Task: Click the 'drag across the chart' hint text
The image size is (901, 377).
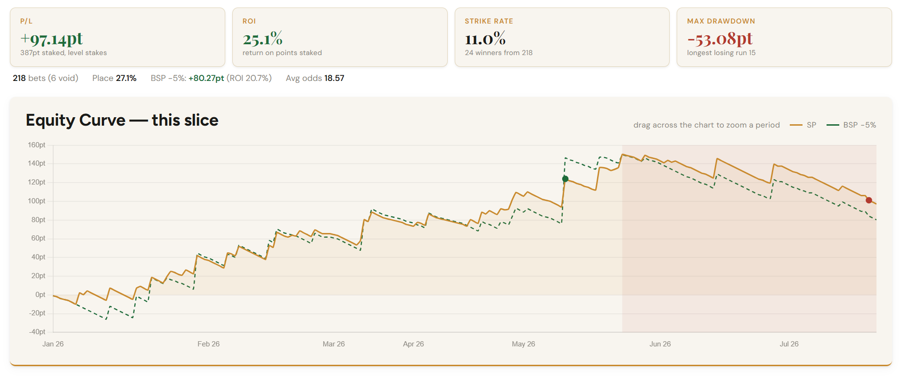Action: 706,125
